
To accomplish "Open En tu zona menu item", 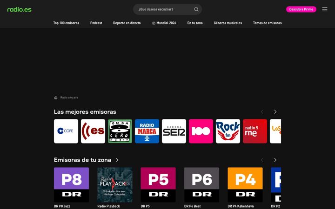I will tap(195, 23).
